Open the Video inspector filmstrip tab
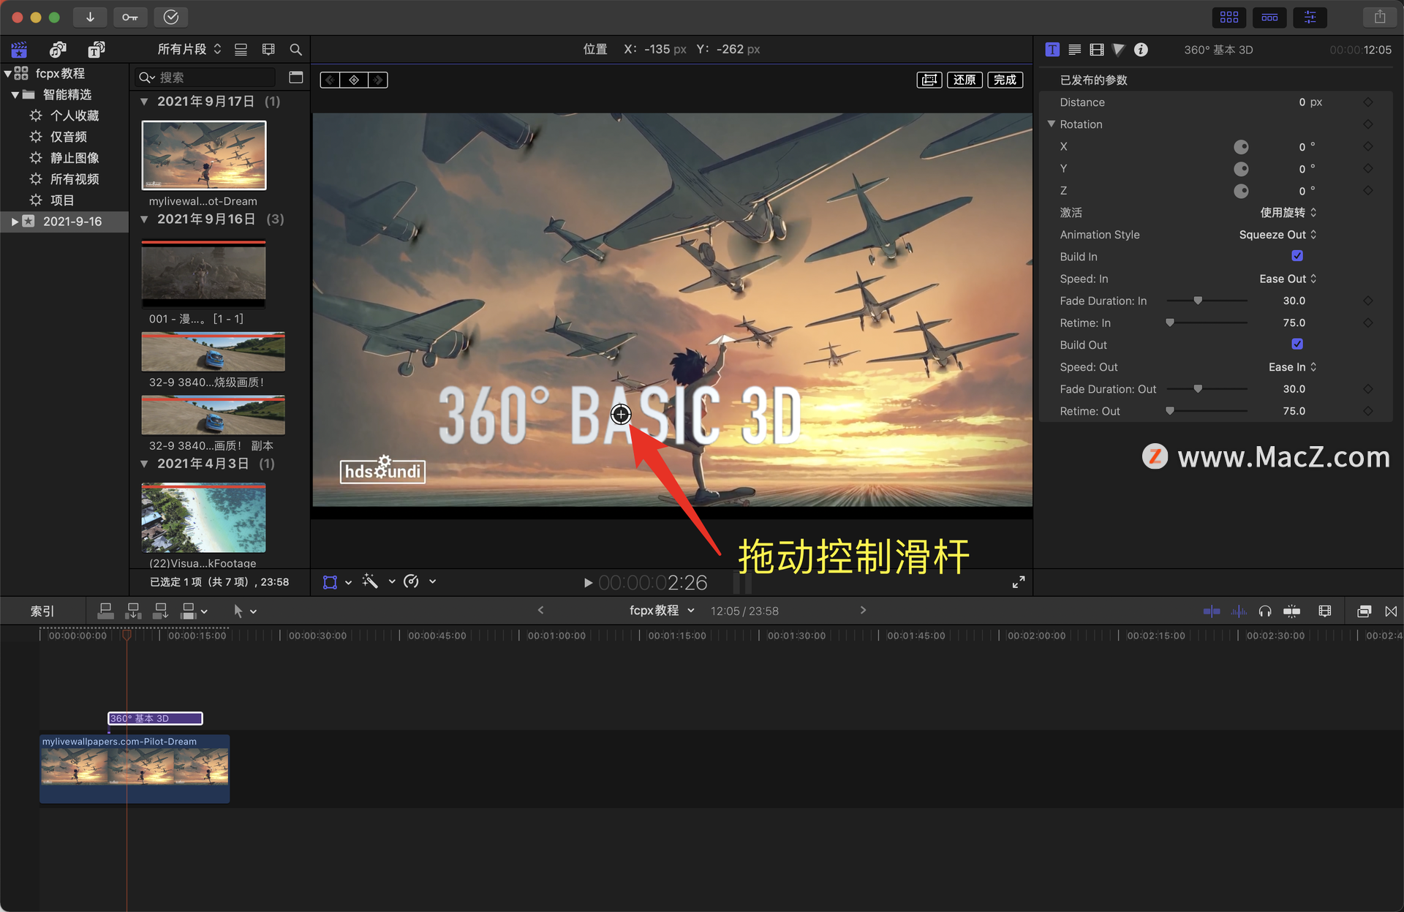This screenshot has width=1404, height=912. click(1097, 50)
